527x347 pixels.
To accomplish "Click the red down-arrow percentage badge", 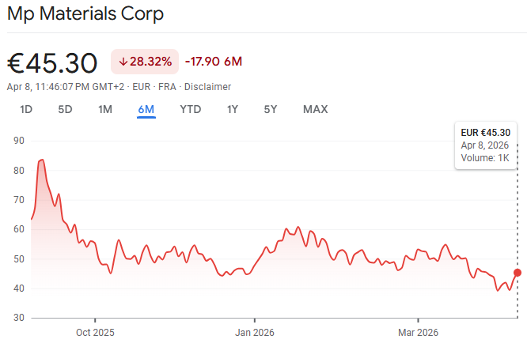I will tap(145, 62).
